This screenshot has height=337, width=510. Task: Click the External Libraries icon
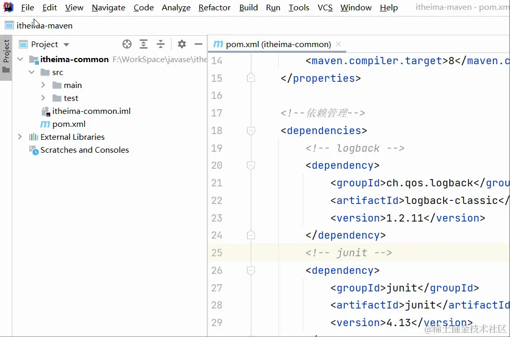tap(34, 137)
